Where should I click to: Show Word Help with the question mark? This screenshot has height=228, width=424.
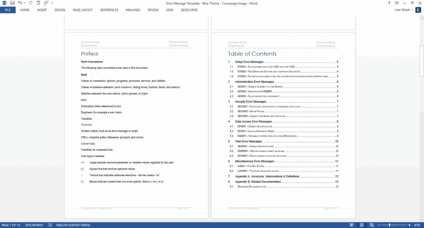(x=389, y=3)
